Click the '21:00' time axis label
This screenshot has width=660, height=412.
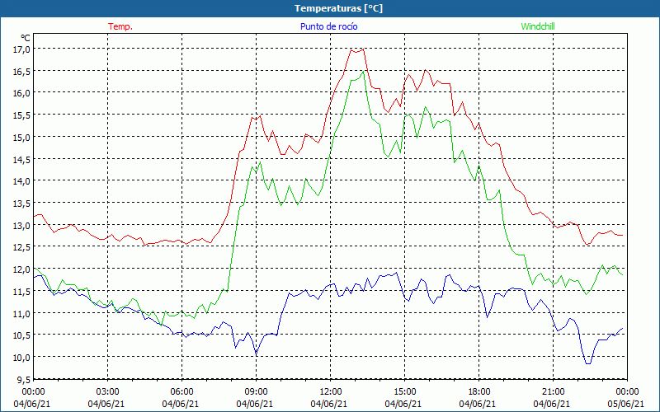coord(553,391)
